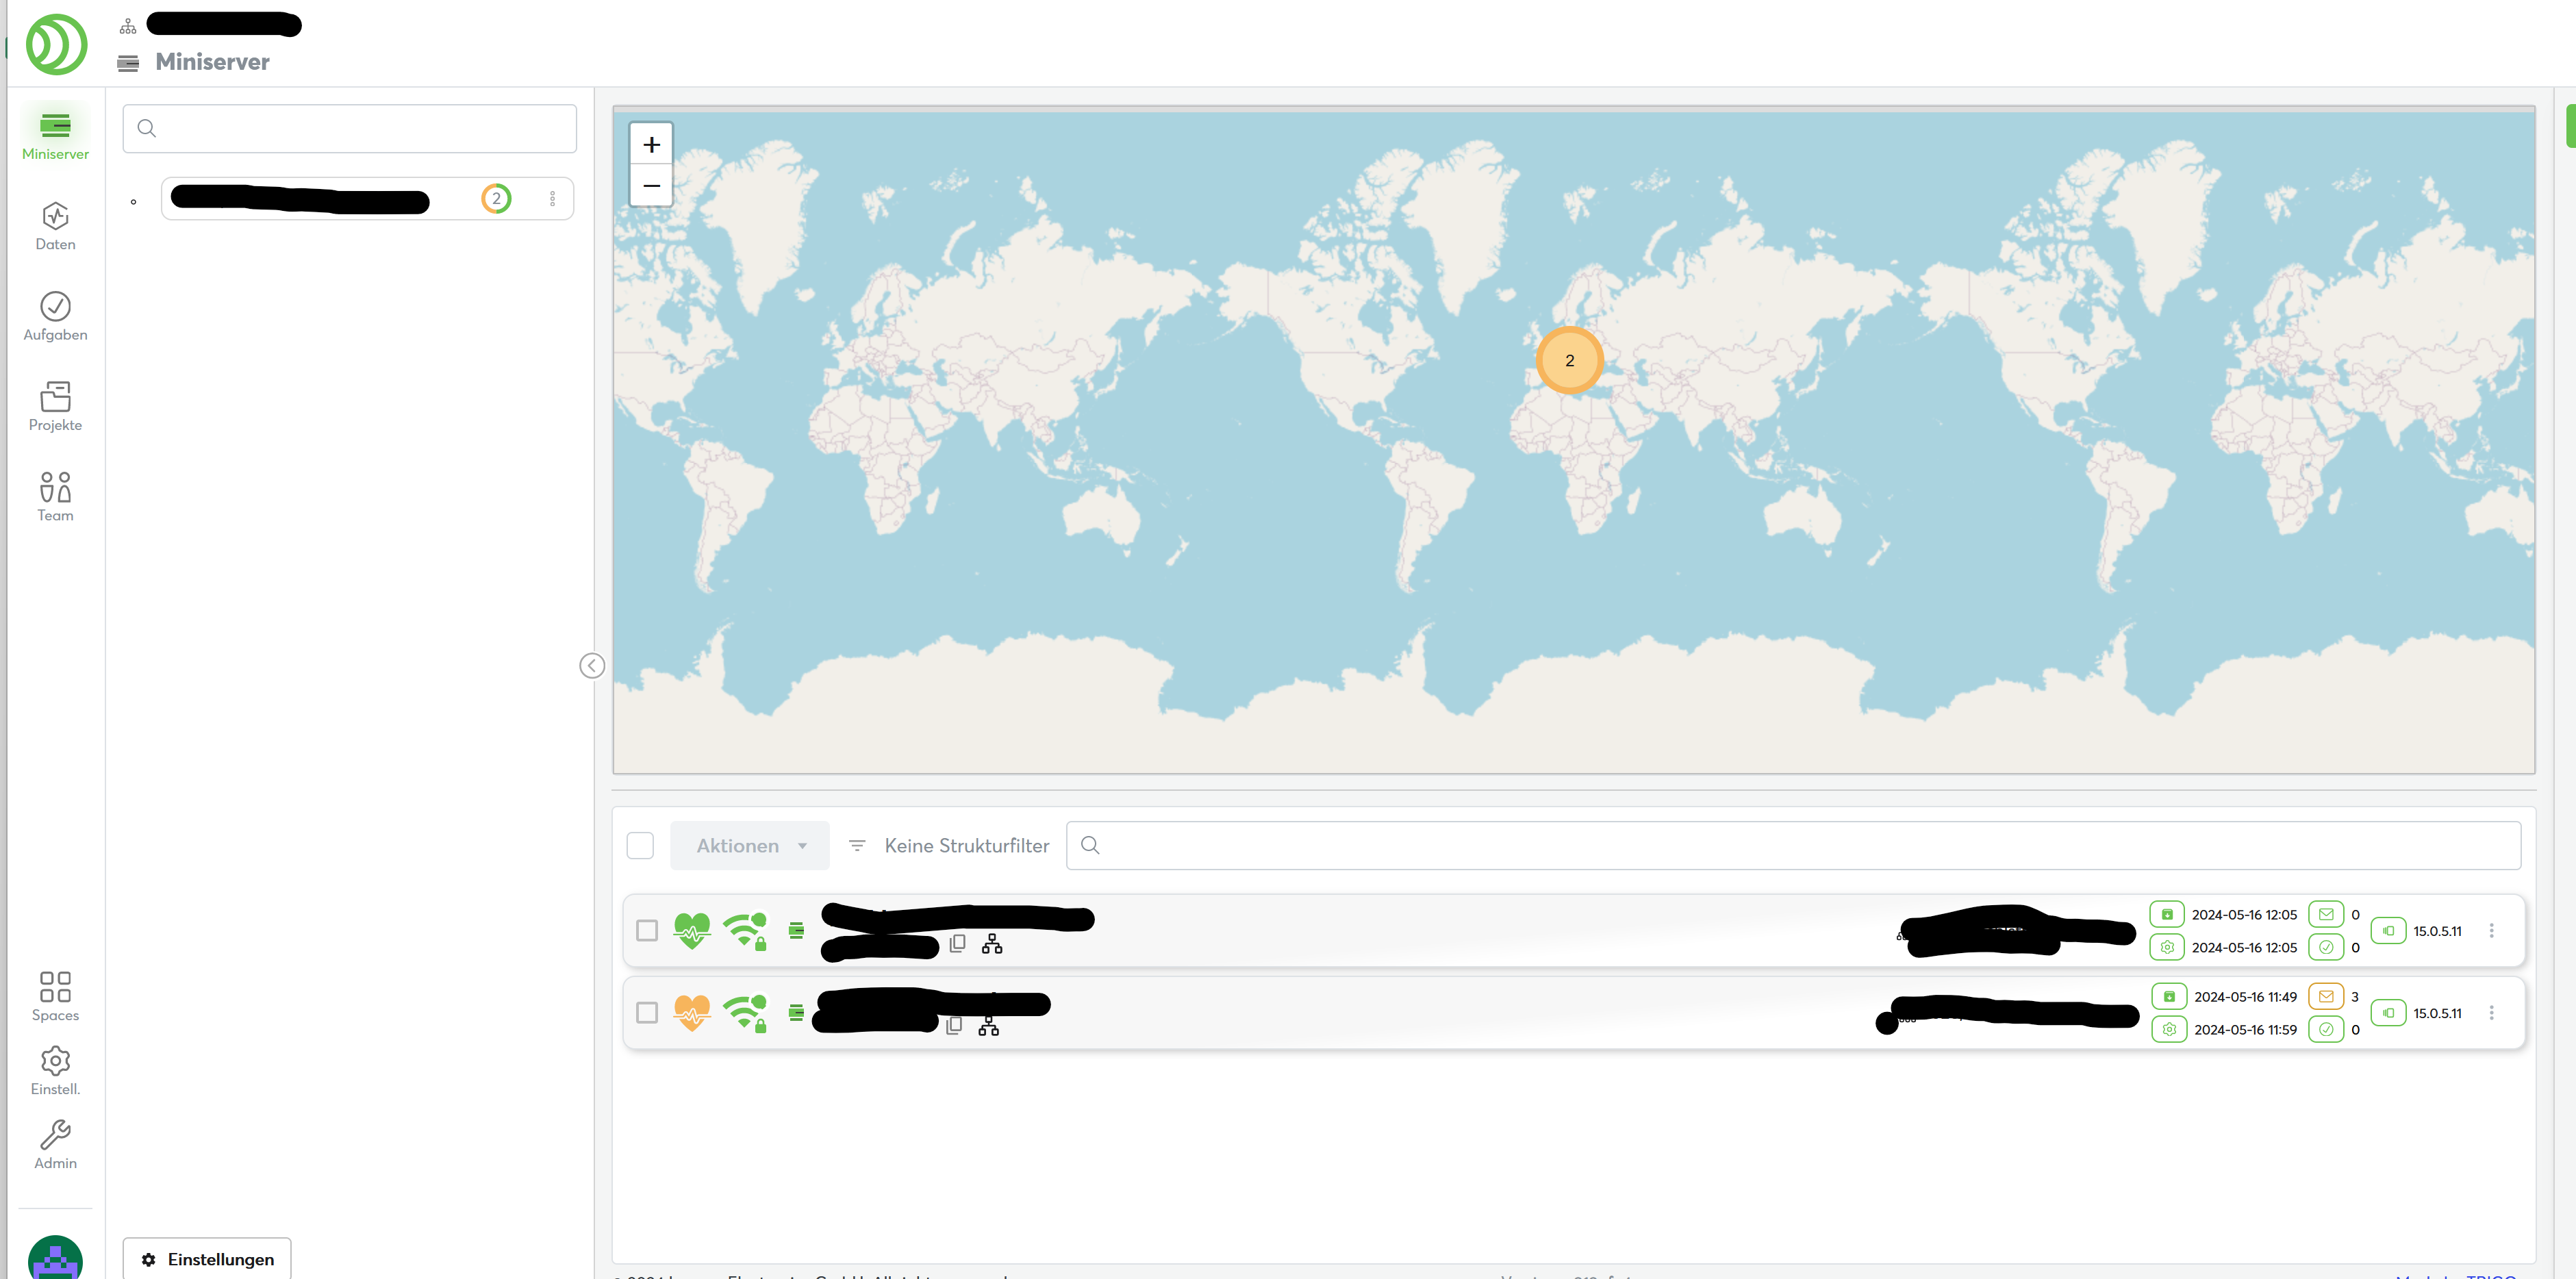Viewport: 2576px width, 1279px height.
Task: Zoom in on the map
Action: [x=651, y=145]
